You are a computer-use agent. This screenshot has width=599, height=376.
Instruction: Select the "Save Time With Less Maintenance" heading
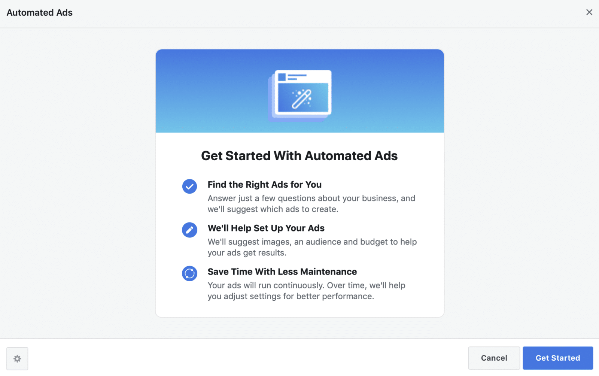click(282, 272)
